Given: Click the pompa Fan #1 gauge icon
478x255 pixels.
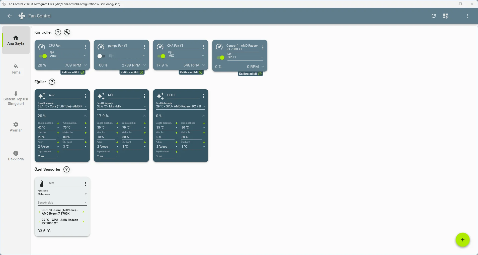Looking at the screenshot, I should tap(101, 47).
